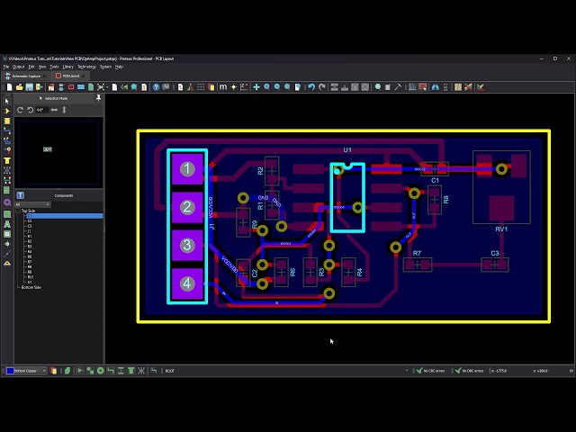Click the cyan pan/center cross icon
Screen dimensions: 576x432
[256, 87]
